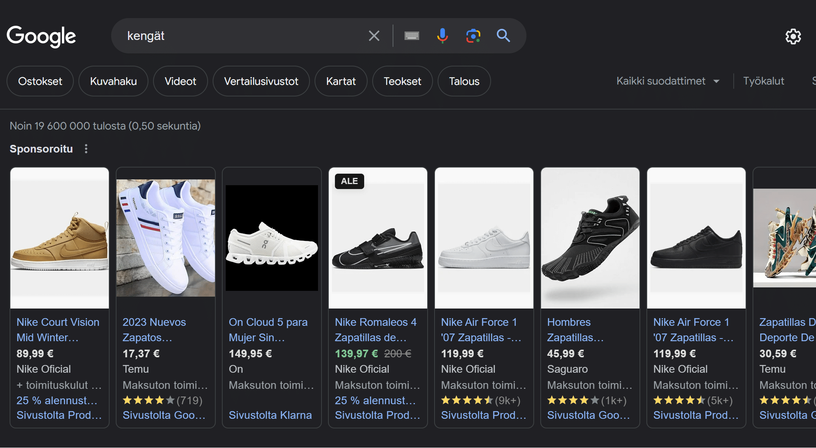Open 'On Cloud 5 para Mujer' link
The height and width of the screenshot is (448, 816).
coord(268,330)
